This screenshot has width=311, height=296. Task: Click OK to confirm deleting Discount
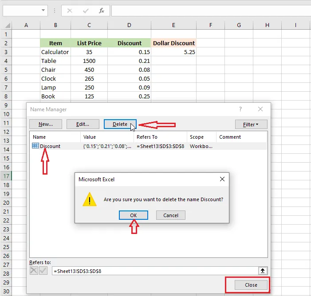[x=133, y=215]
